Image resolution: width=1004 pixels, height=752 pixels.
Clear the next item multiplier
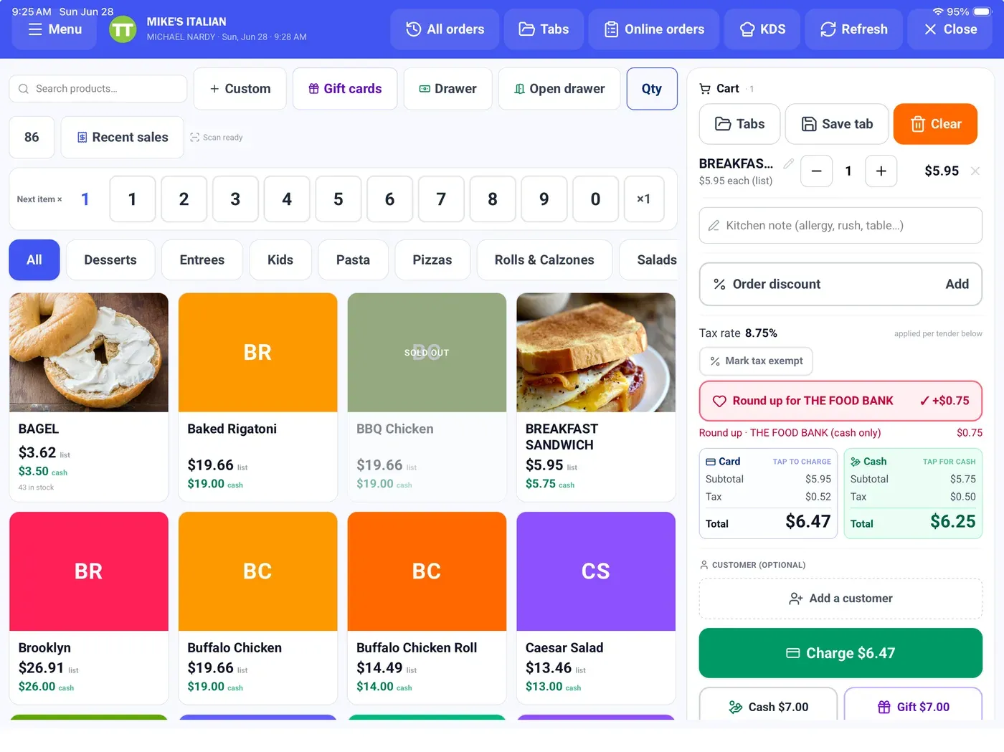coord(643,199)
